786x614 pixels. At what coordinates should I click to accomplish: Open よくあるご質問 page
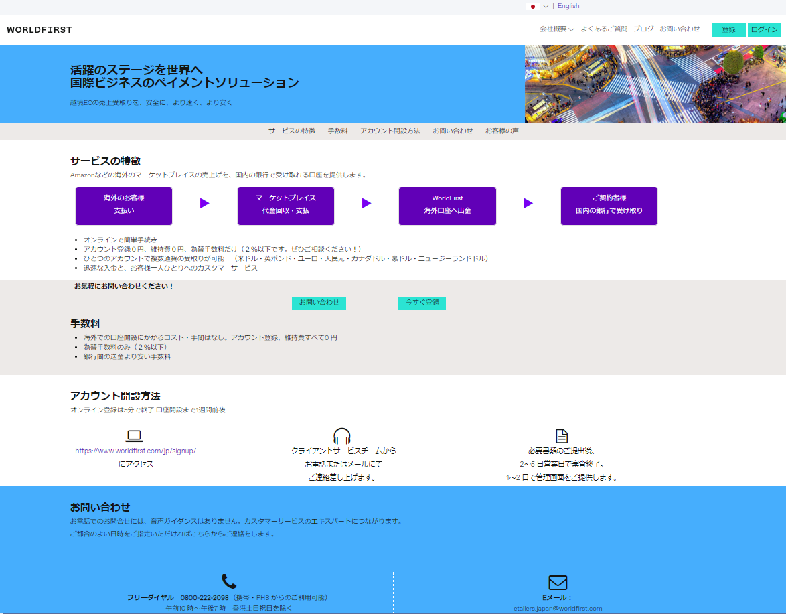click(604, 29)
